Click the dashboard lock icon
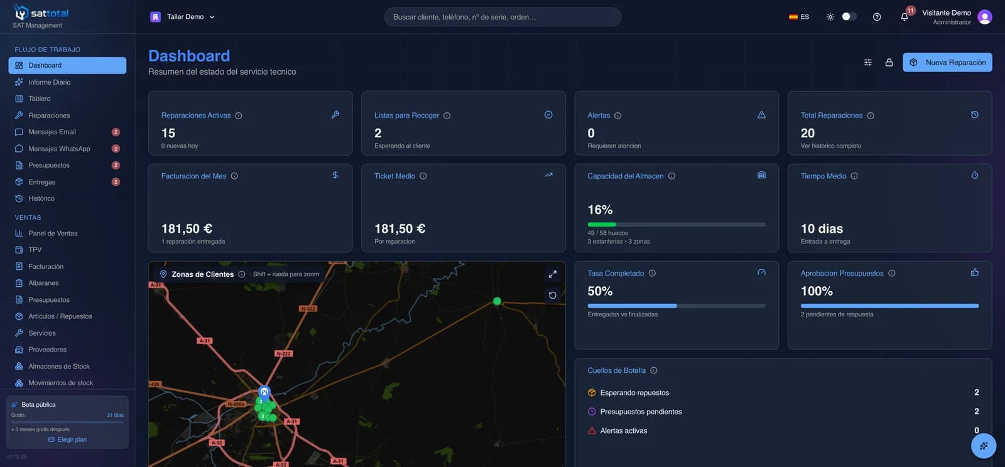 pos(889,62)
